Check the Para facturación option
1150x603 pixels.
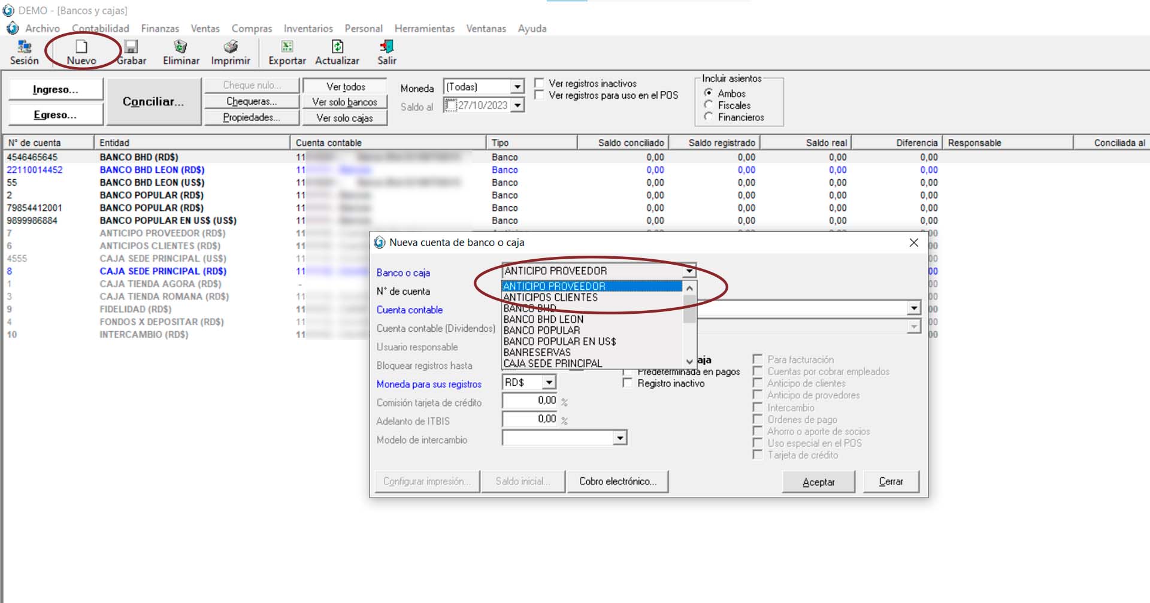pyautogui.click(x=758, y=359)
